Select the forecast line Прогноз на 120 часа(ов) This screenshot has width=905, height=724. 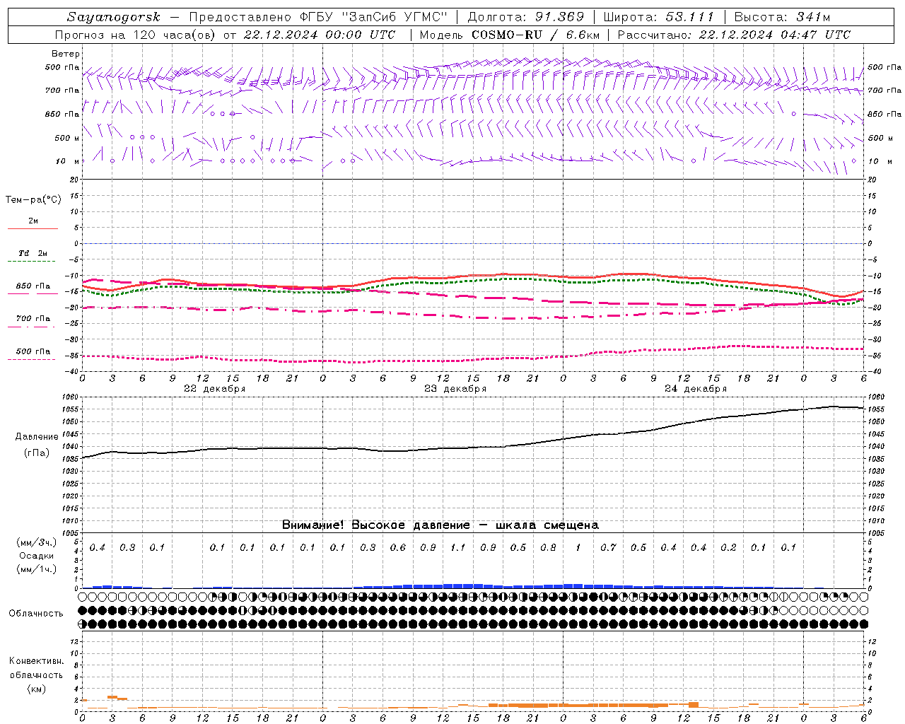click(136, 35)
